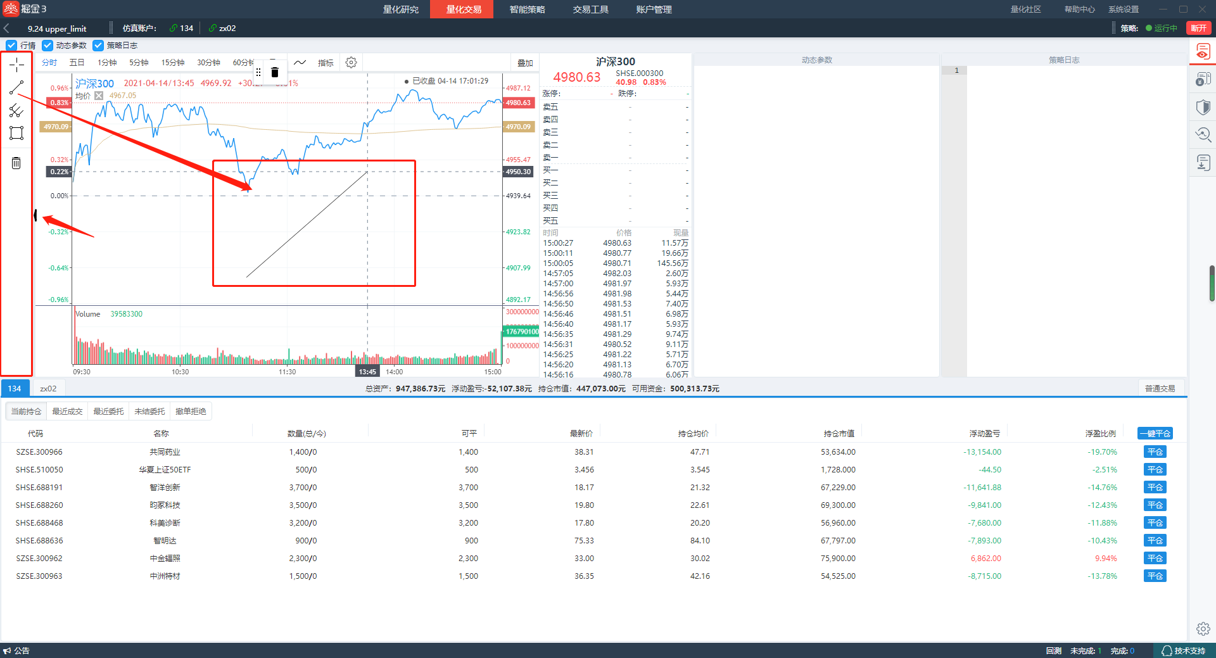This screenshot has width=1216, height=658.
Task: Open 账户管理 top menu
Action: click(654, 9)
